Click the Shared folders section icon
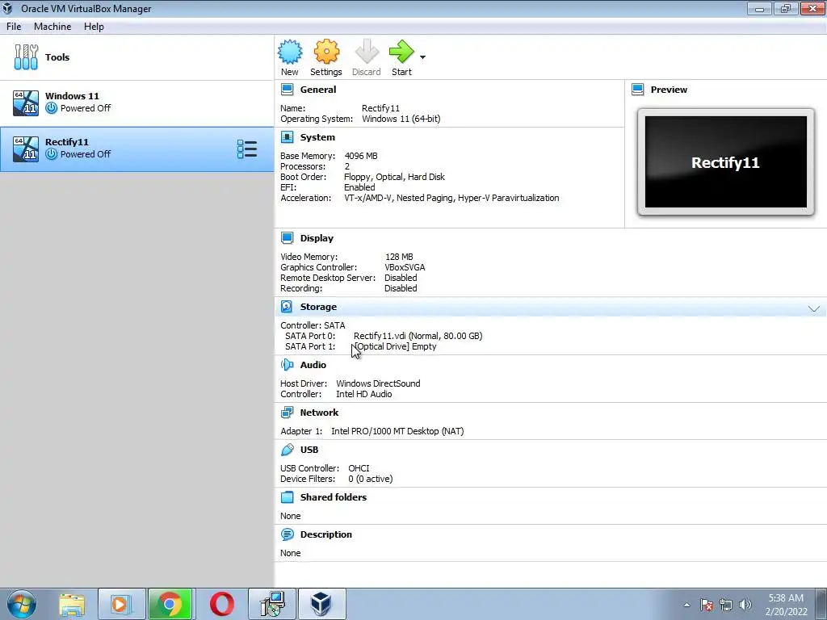The image size is (827, 620). (x=287, y=497)
